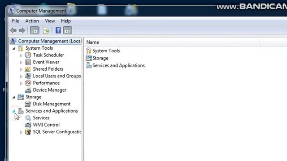Image resolution: width=287 pixels, height=161 pixels.
Task: Select WMI Control in the tree
Action: [46, 125]
